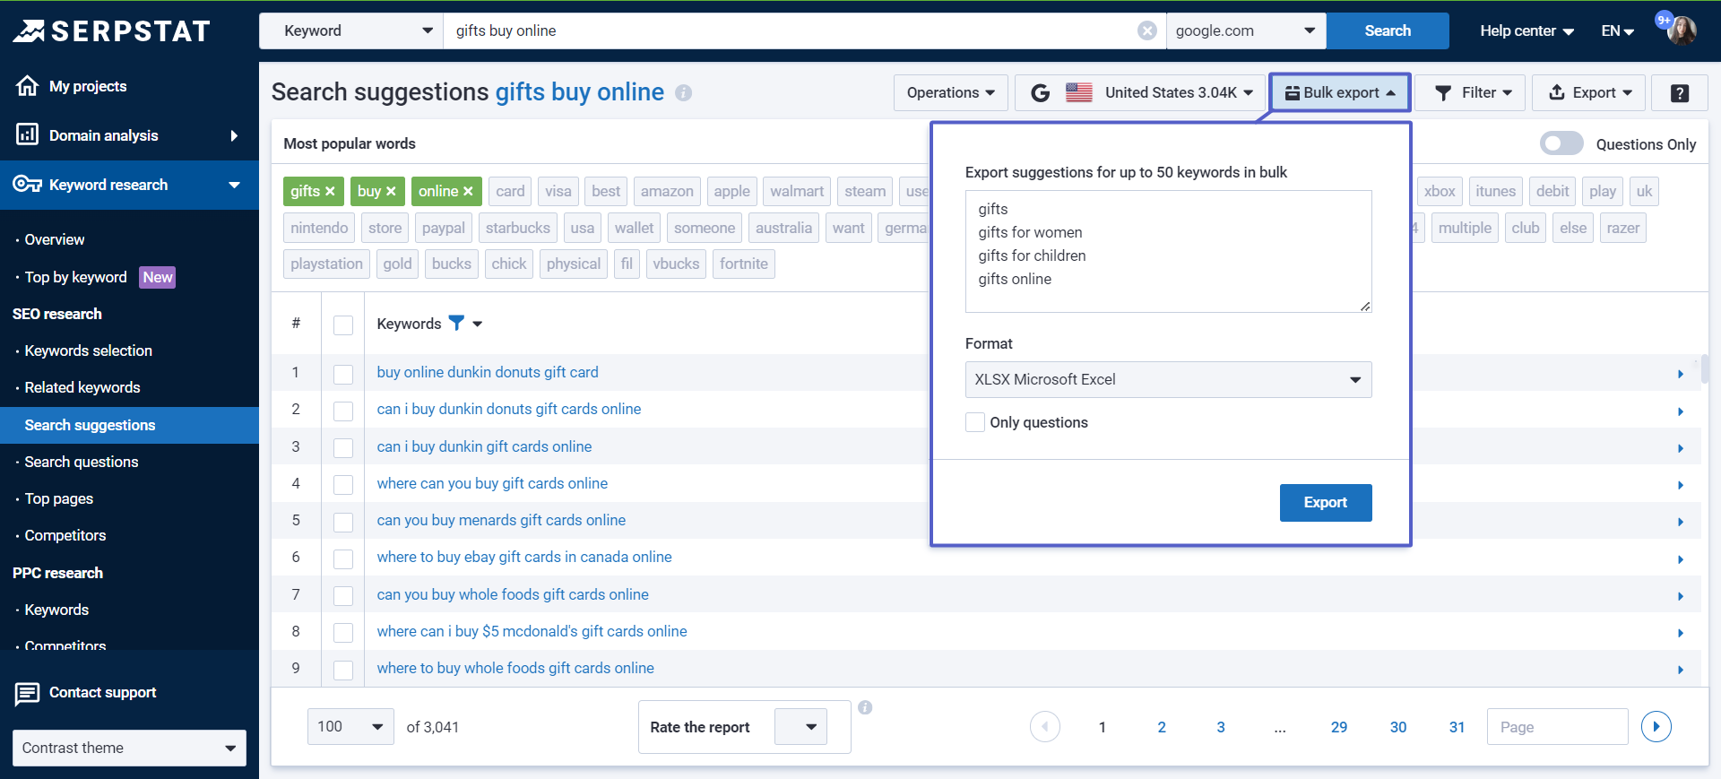Select checkbox for 'buy online dunkin donuts gift card'
The image size is (1721, 779).
343,374
